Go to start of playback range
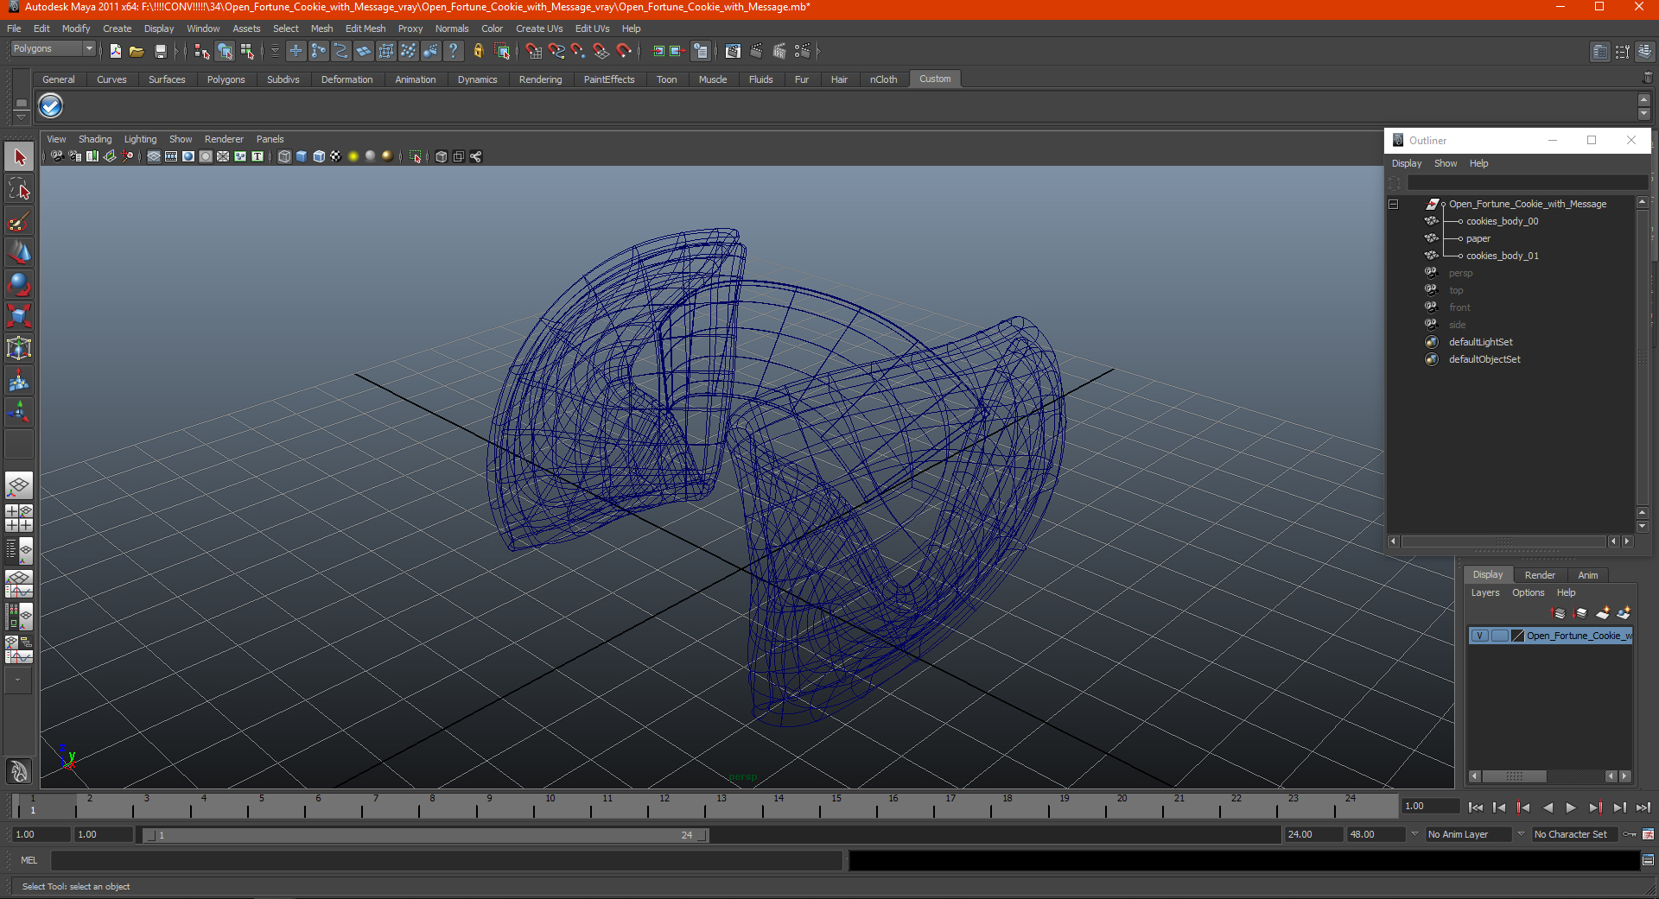Viewport: 1659px width, 899px height. point(1475,807)
